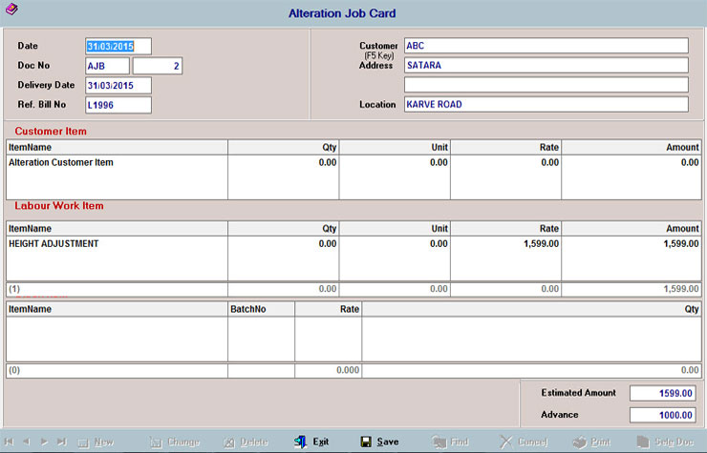The width and height of the screenshot is (707, 453).
Task: Go to the first record navigation arrow
Action: [x=9, y=442]
